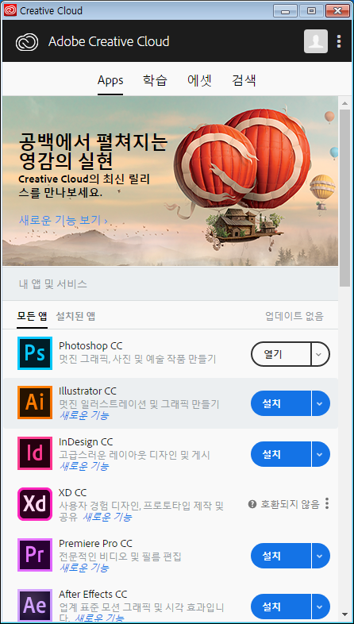Click the Creative Cloud title bar icon
The image size is (354, 624).
tap(10, 10)
